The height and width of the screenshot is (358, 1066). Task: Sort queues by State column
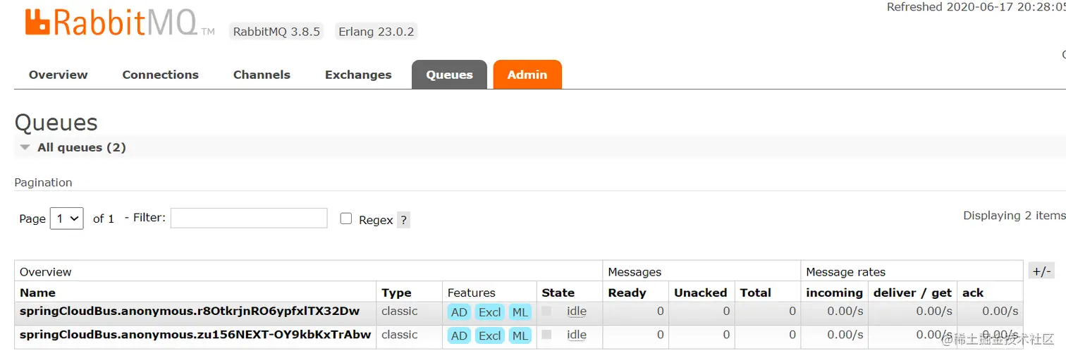tap(558, 292)
